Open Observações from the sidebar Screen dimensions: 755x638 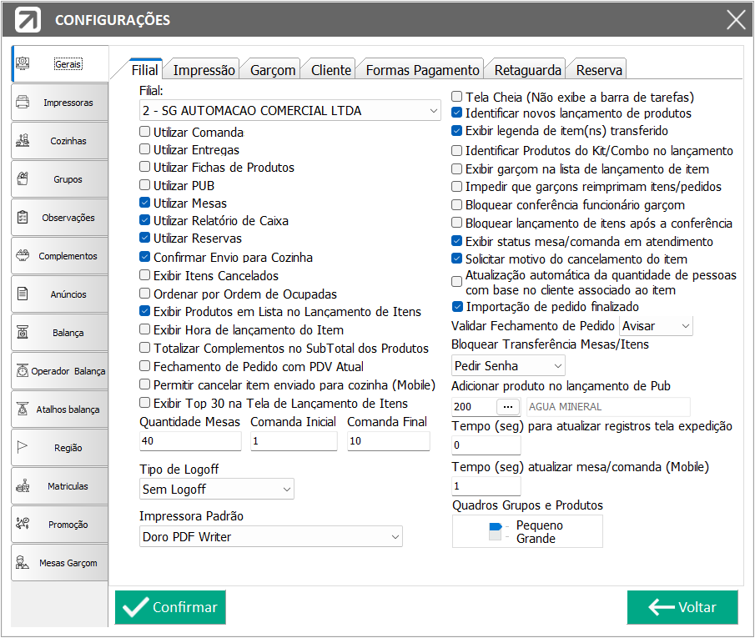pos(60,217)
